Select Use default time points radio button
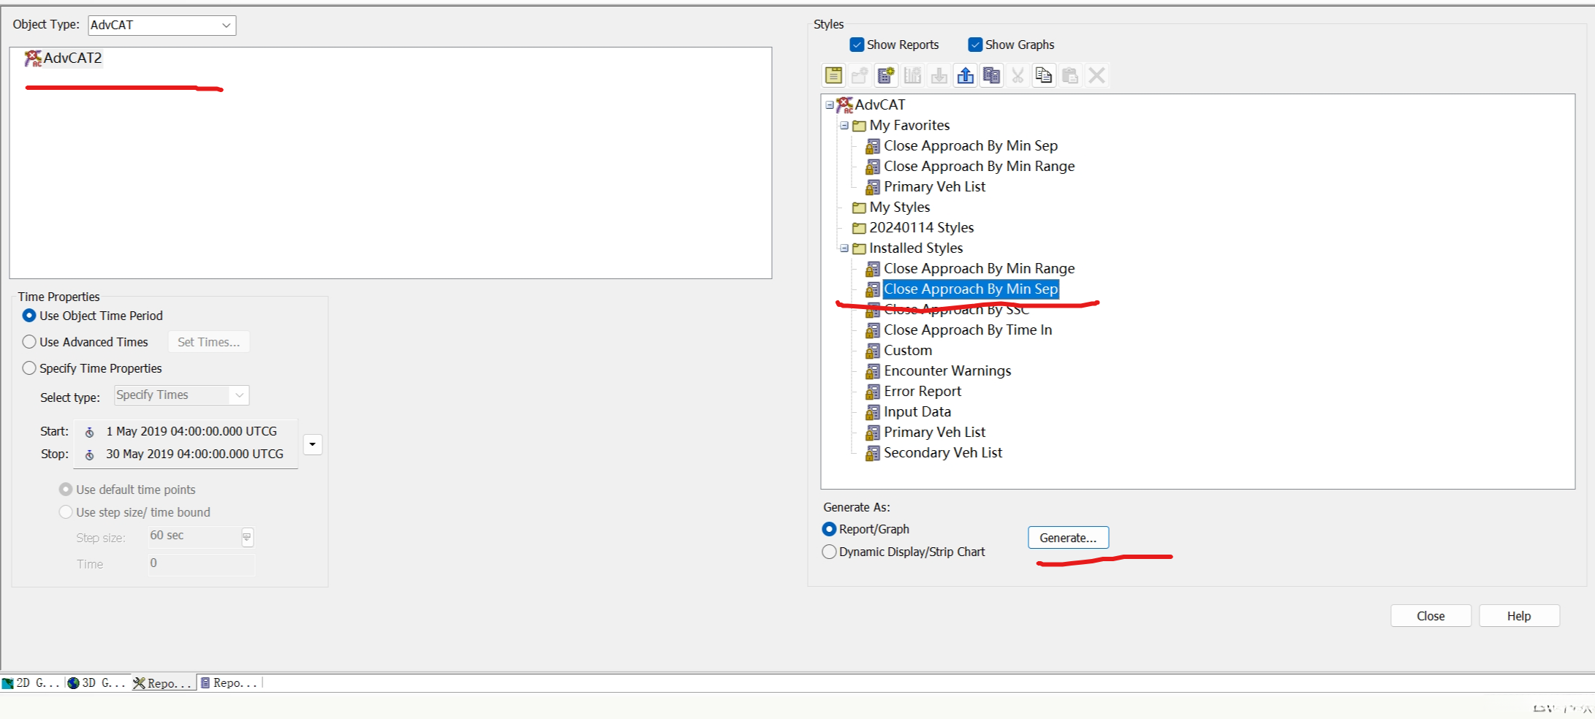The image size is (1595, 719). pyautogui.click(x=66, y=490)
